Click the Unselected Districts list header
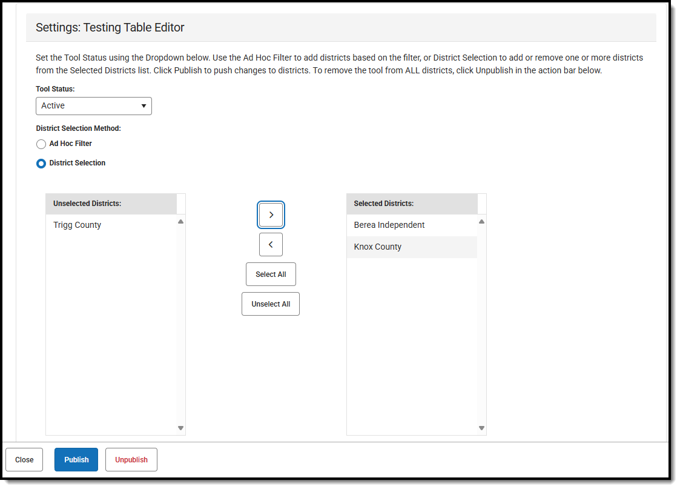Viewport: 680px width, 489px height. 87,204
